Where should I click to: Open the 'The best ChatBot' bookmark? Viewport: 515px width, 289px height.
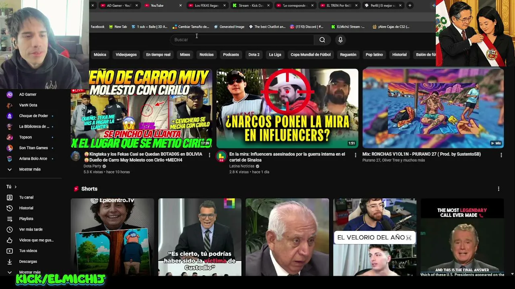pyautogui.click(x=267, y=27)
